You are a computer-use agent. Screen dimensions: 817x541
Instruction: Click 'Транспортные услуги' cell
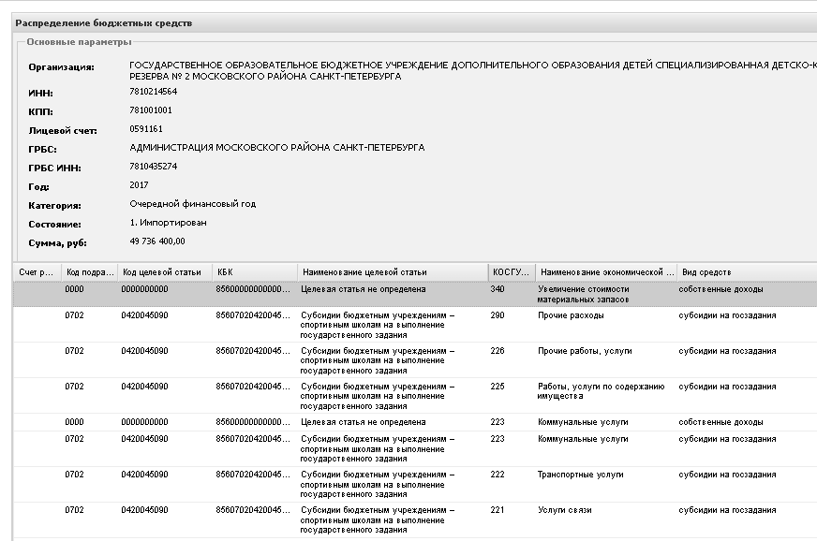coord(581,475)
